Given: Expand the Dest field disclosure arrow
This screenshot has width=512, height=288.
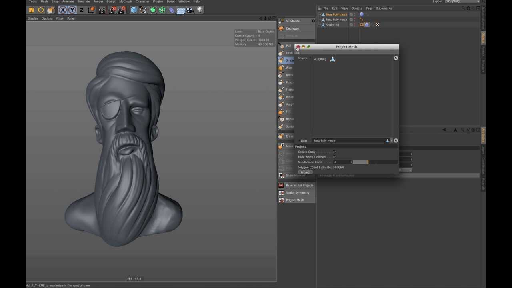Looking at the screenshot, I should click(299, 141).
